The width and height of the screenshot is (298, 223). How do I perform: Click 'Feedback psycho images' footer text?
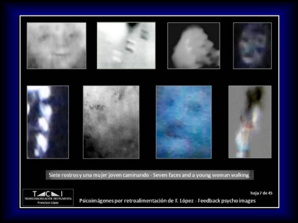[227, 201]
